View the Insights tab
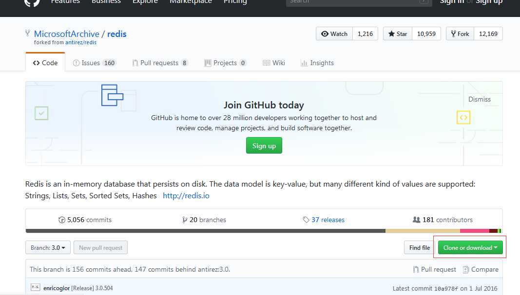This screenshot has width=520, height=295. [x=317, y=63]
